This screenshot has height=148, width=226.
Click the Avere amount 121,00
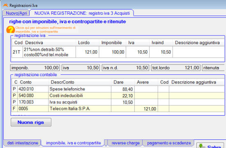pos(146,109)
